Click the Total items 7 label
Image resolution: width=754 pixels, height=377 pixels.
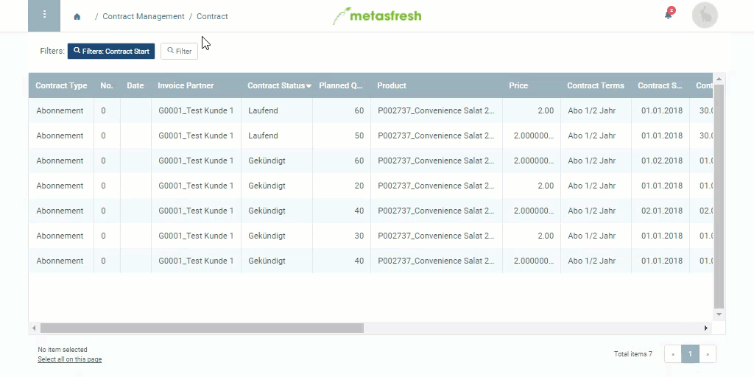633,354
